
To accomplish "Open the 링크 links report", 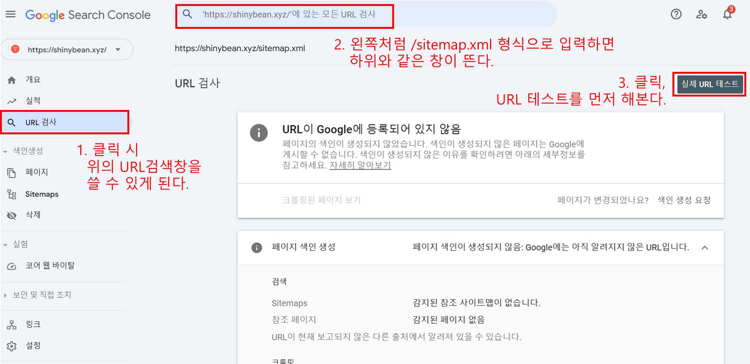I will coord(33,324).
